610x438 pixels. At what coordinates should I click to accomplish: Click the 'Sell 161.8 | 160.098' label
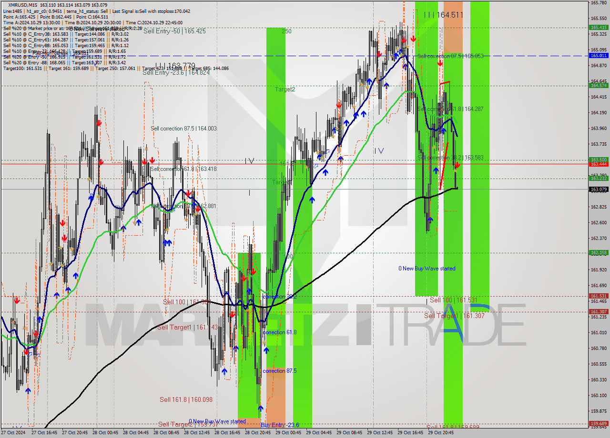(186, 399)
